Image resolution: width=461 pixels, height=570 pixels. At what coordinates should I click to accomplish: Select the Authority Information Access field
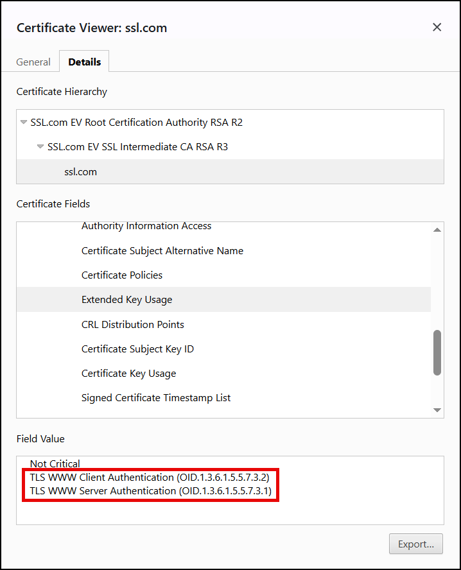point(146,226)
